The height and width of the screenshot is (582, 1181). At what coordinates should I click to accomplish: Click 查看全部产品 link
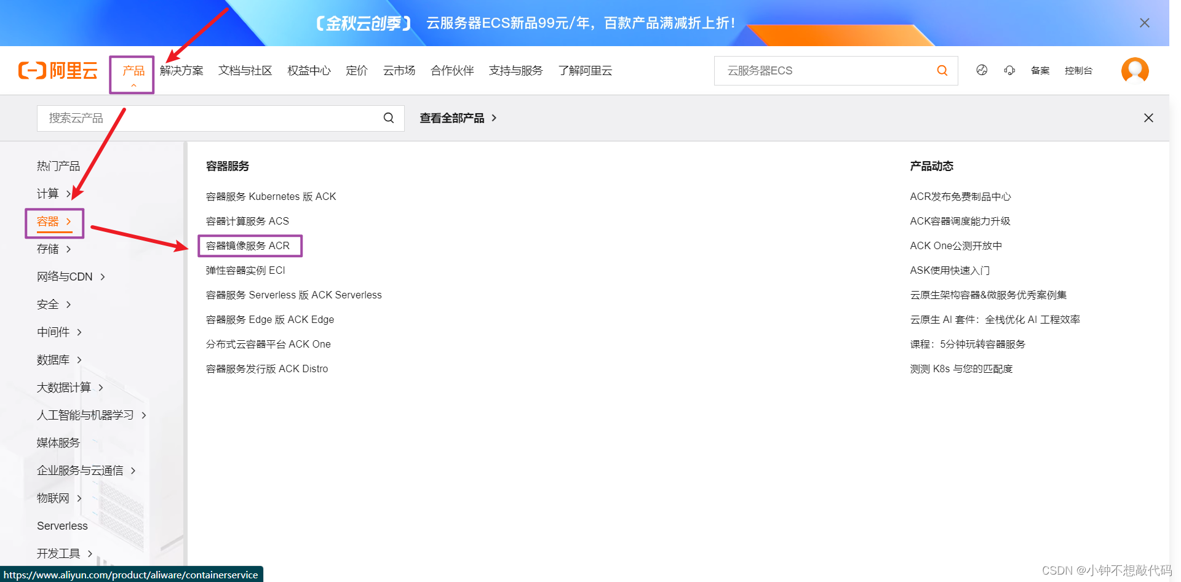[458, 118]
